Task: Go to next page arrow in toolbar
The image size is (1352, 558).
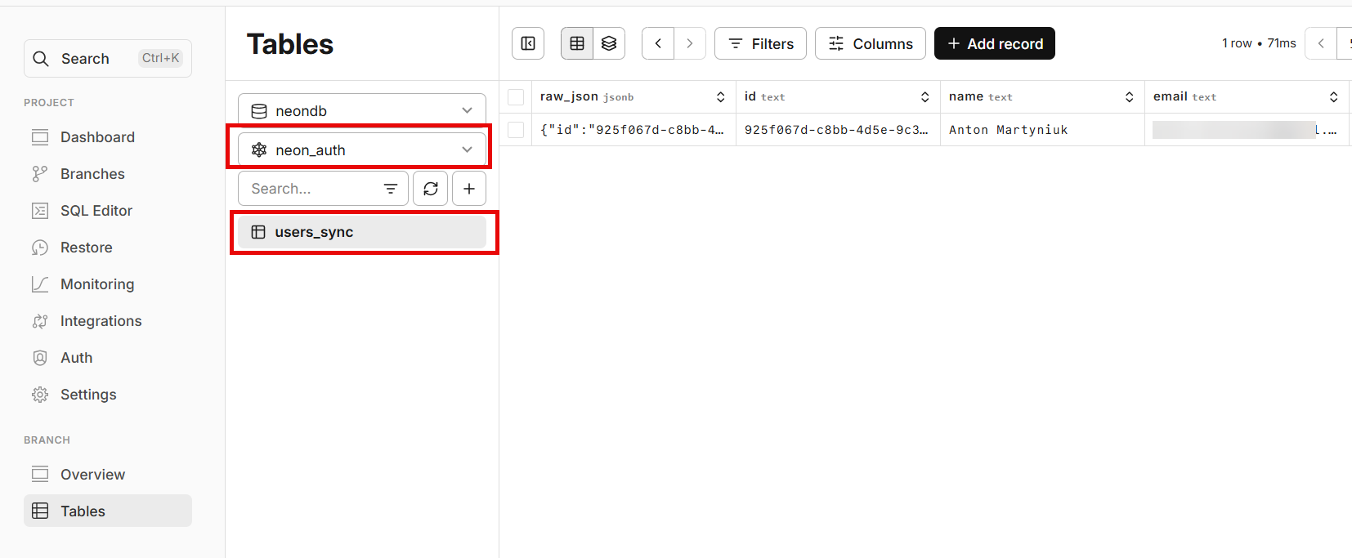Action: coord(690,43)
